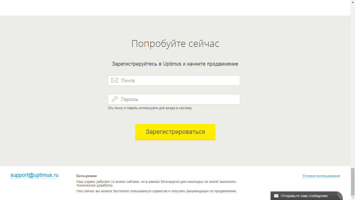
Task: Click the Попробуйте сейчас heading
Action: pos(175,43)
